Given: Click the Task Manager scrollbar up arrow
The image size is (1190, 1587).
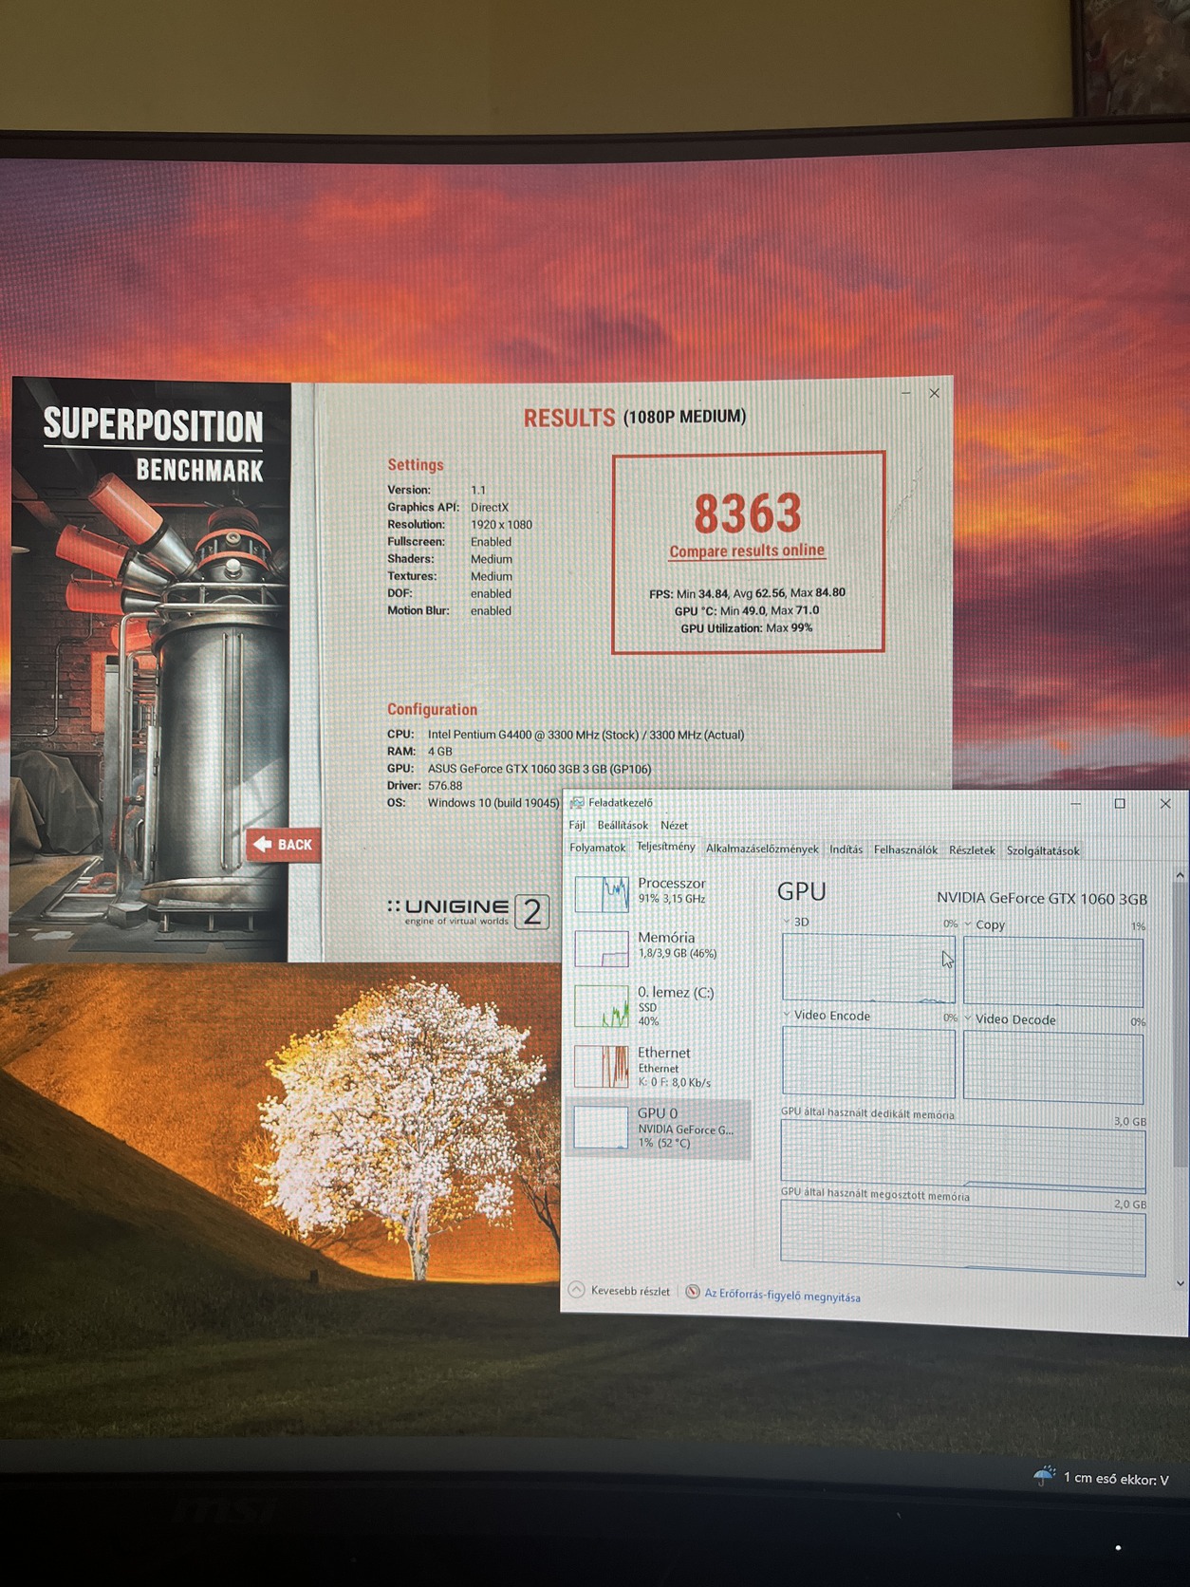Looking at the screenshot, I should pyautogui.click(x=1180, y=874).
